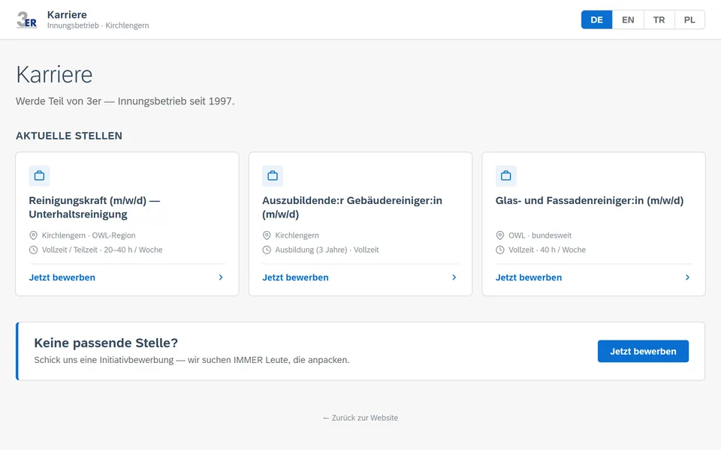Screen dimensions: 721x450
Task: Switch language to DE
Action: coord(597,19)
